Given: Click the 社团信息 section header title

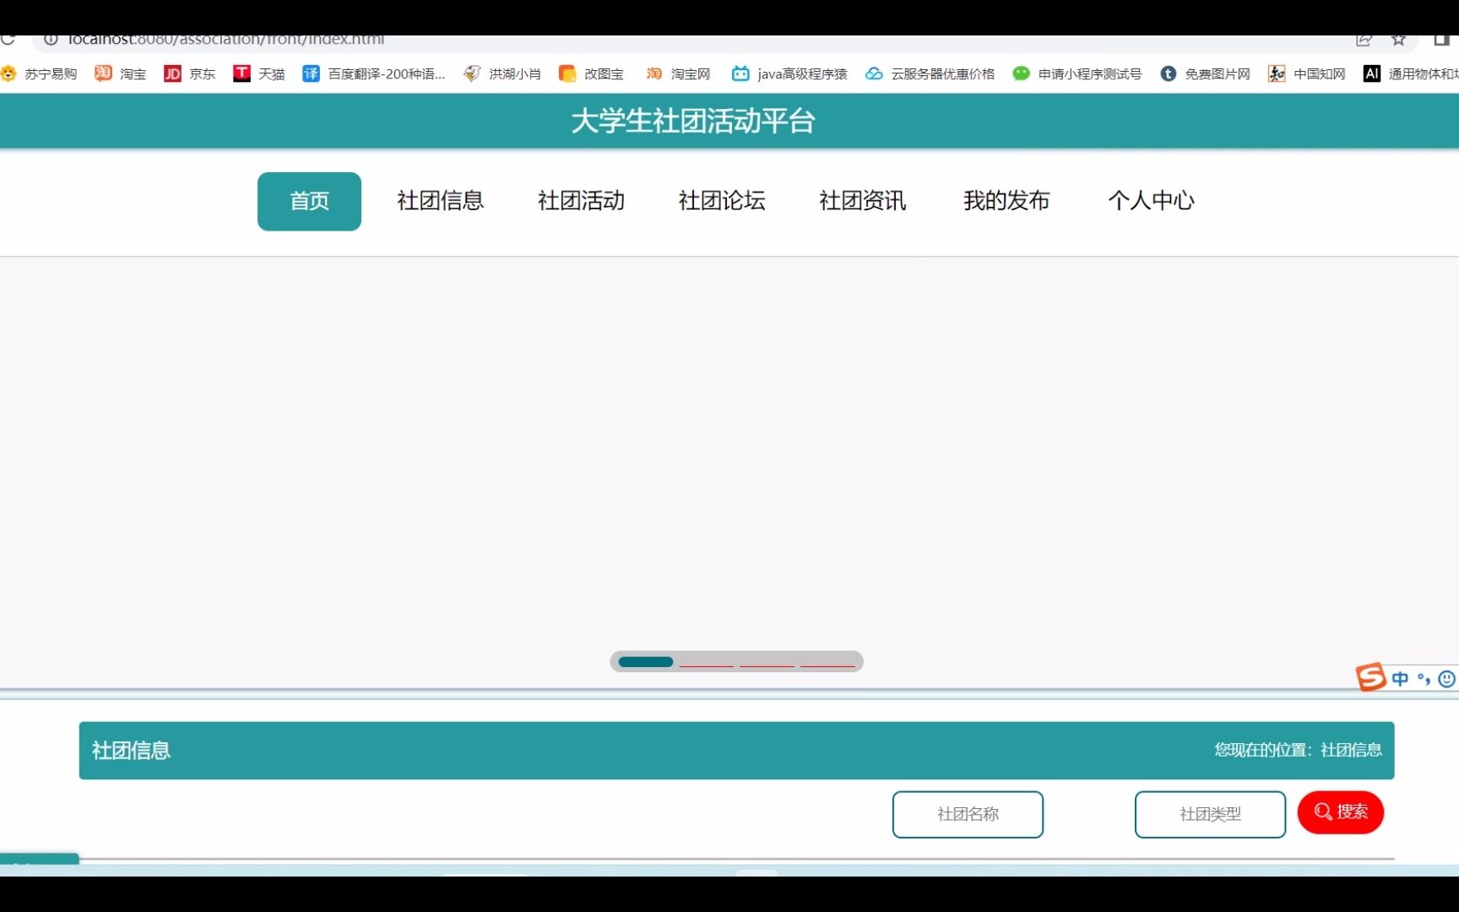Looking at the screenshot, I should point(131,751).
